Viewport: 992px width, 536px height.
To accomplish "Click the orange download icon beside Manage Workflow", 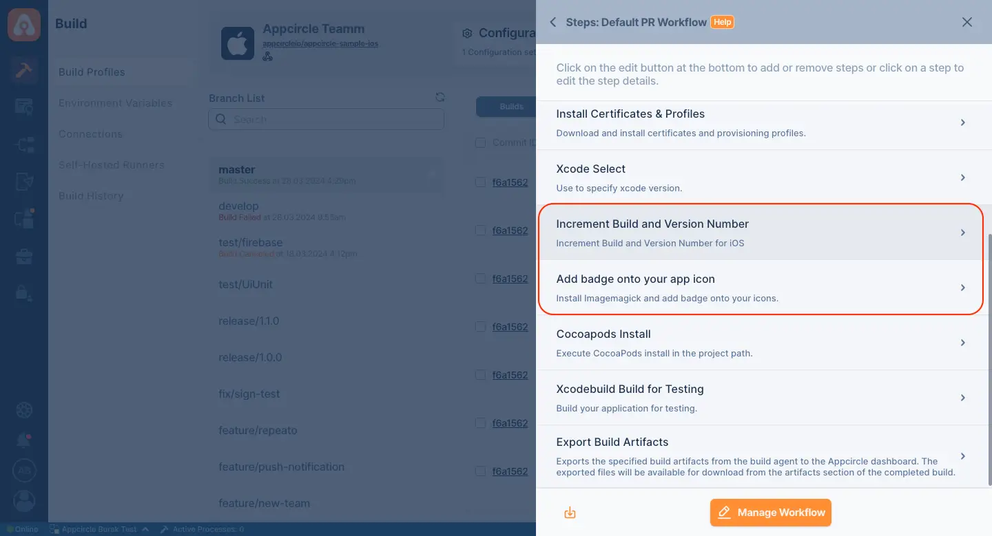I will (x=570, y=513).
